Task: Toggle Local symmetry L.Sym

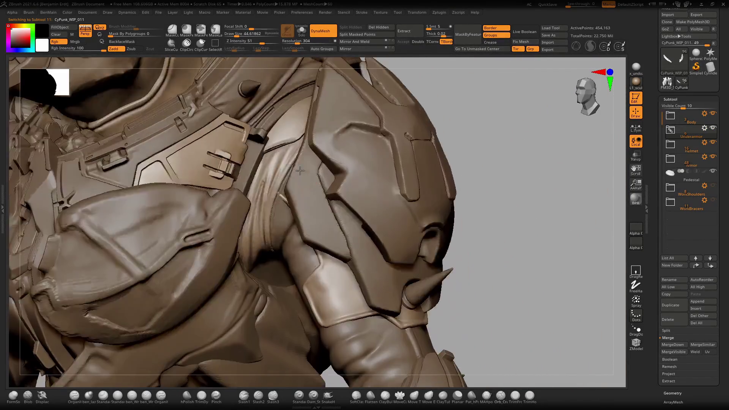Action: (x=636, y=128)
